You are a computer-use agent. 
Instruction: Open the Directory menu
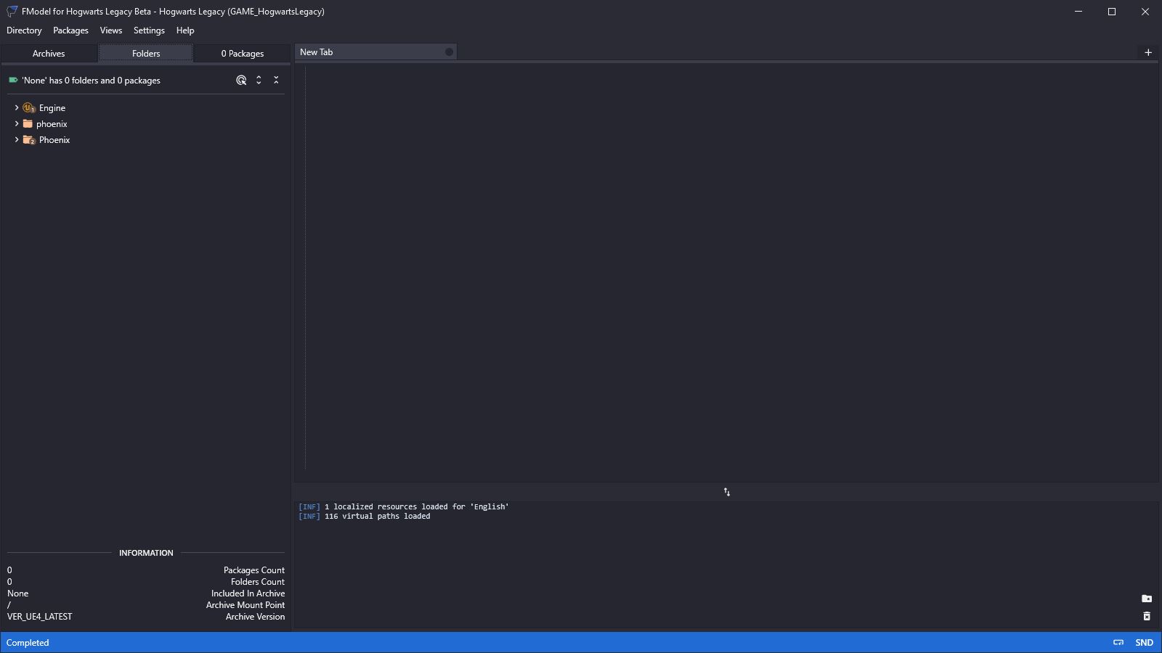pyautogui.click(x=24, y=30)
